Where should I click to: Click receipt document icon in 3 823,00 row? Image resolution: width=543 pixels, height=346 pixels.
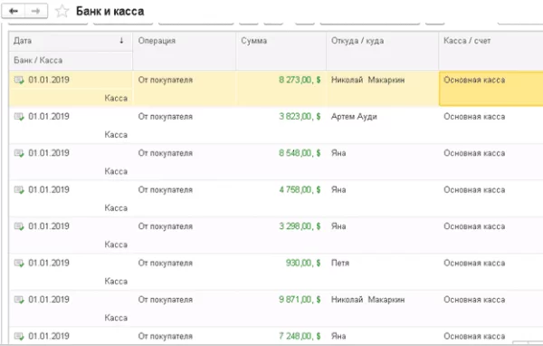[x=19, y=117]
